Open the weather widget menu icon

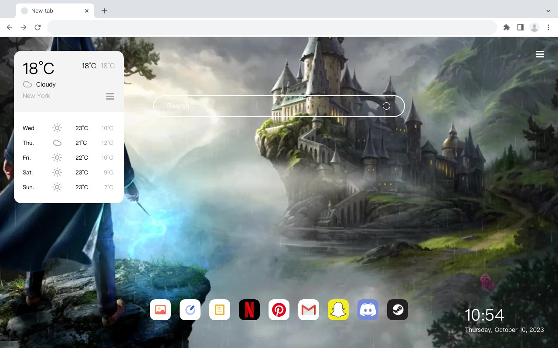[x=110, y=96]
